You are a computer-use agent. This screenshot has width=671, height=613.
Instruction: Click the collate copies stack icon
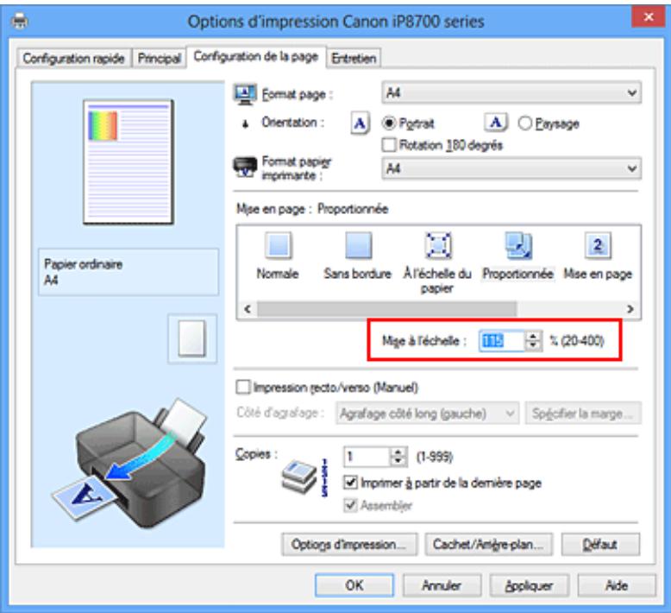[x=299, y=476]
